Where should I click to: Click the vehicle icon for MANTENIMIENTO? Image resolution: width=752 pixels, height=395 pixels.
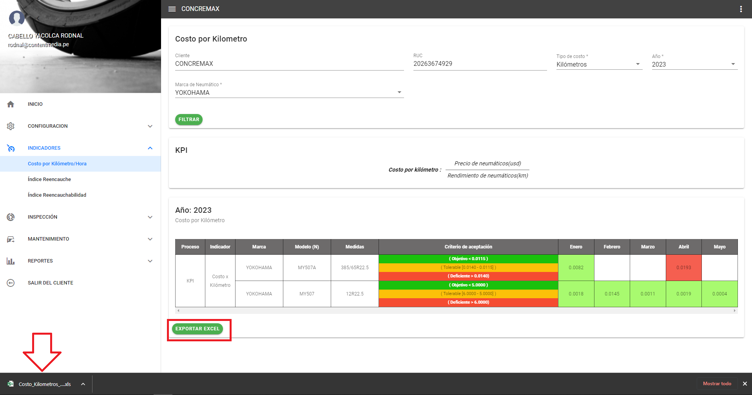[11, 239]
